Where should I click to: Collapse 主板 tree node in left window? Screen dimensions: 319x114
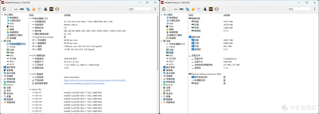click(2, 41)
